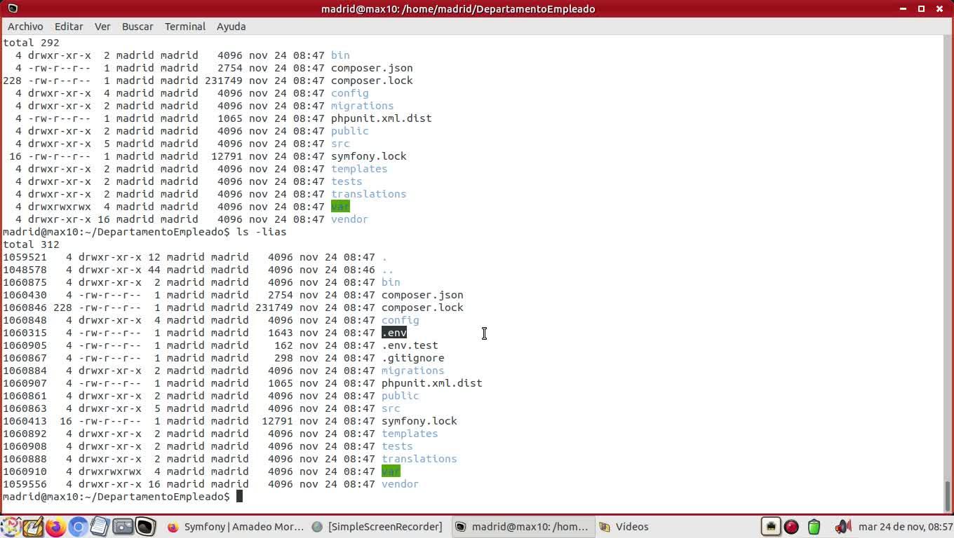Image resolution: width=954 pixels, height=538 pixels.
Task: Launch the notes editor with pencil icon
Action: (32, 527)
